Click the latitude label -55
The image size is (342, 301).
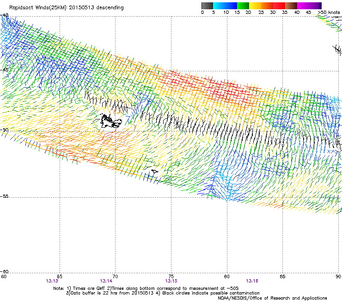click(4, 196)
